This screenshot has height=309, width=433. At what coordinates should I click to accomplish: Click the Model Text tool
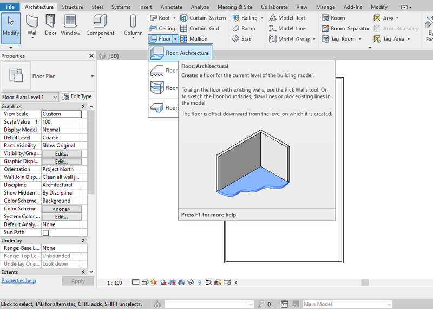tap(287, 18)
